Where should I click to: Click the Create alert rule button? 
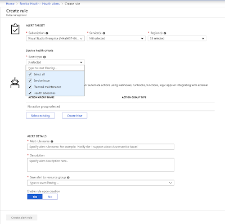[22, 218]
